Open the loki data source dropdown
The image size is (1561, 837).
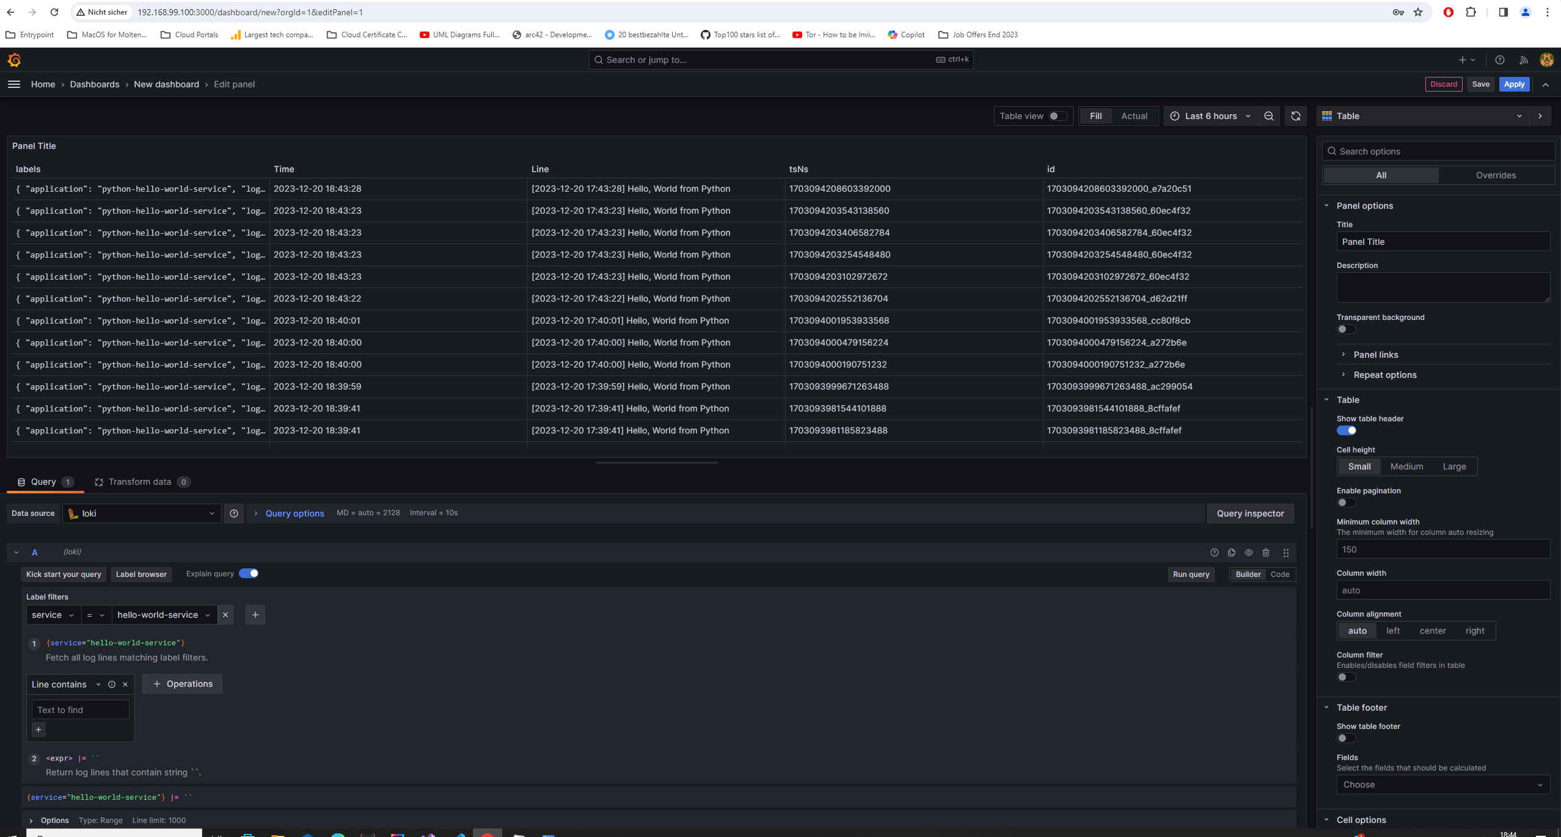(142, 513)
